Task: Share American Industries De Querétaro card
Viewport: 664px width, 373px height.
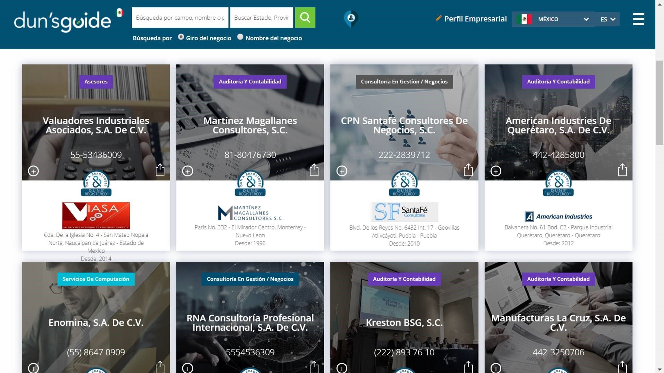Action: point(622,170)
